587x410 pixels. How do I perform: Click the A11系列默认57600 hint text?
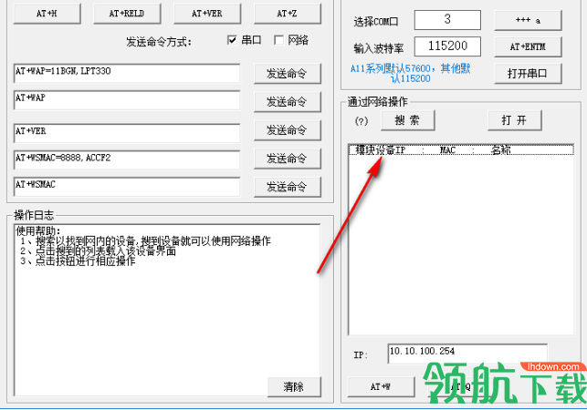[x=410, y=73]
